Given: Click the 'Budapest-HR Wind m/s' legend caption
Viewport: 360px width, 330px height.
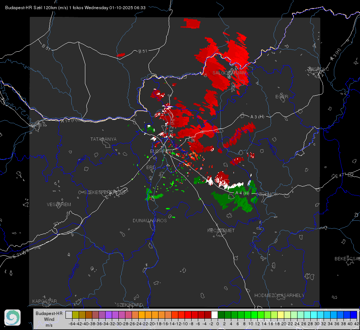Looking at the screenshot, I should (49, 319).
